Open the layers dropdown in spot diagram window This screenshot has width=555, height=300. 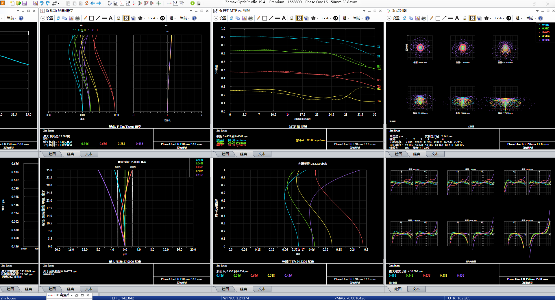pos(488,18)
